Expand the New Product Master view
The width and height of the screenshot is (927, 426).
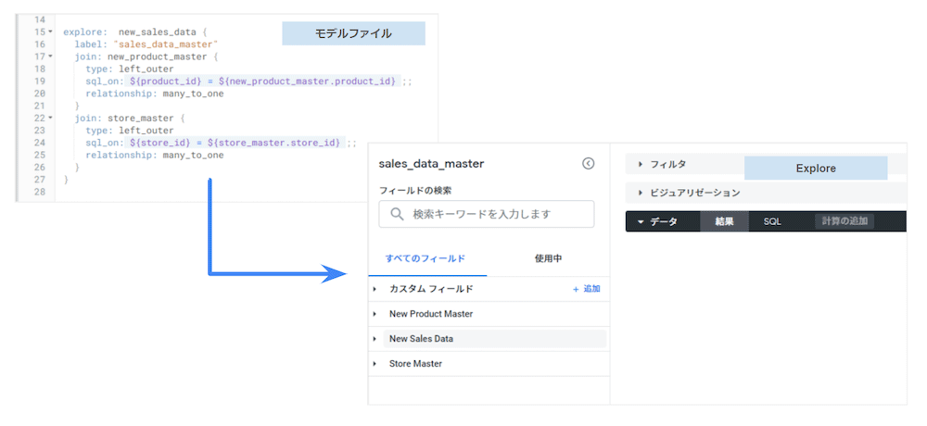pyautogui.click(x=375, y=314)
